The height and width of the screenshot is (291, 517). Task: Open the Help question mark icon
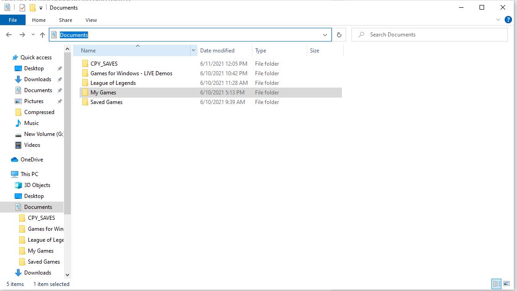click(508, 20)
